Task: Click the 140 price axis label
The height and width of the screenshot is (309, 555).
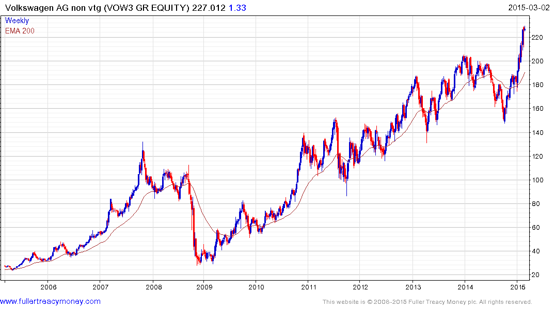Action: pyautogui.click(x=537, y=133)
